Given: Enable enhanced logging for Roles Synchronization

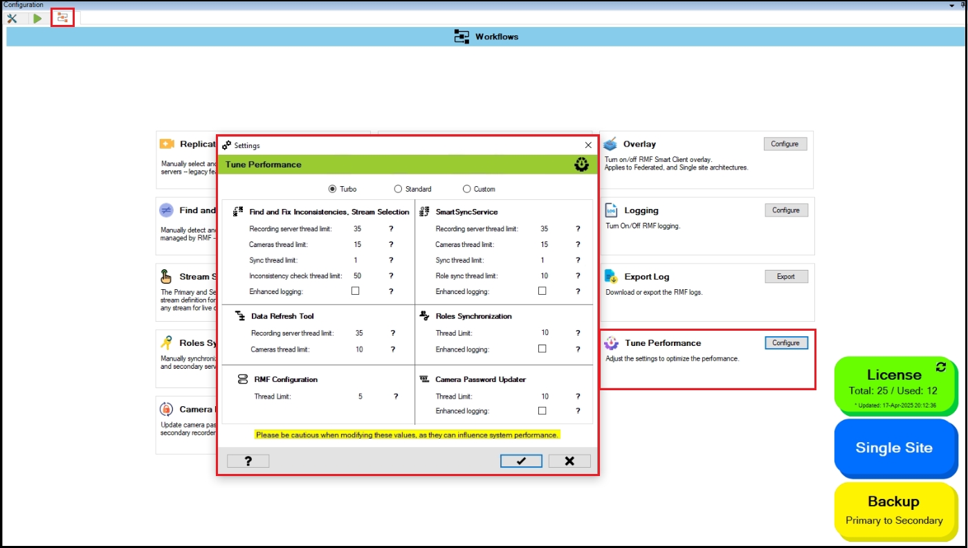Looking at the screenshot, I should 542,349.
